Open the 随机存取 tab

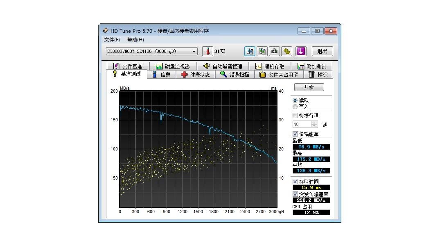[270, 66]
